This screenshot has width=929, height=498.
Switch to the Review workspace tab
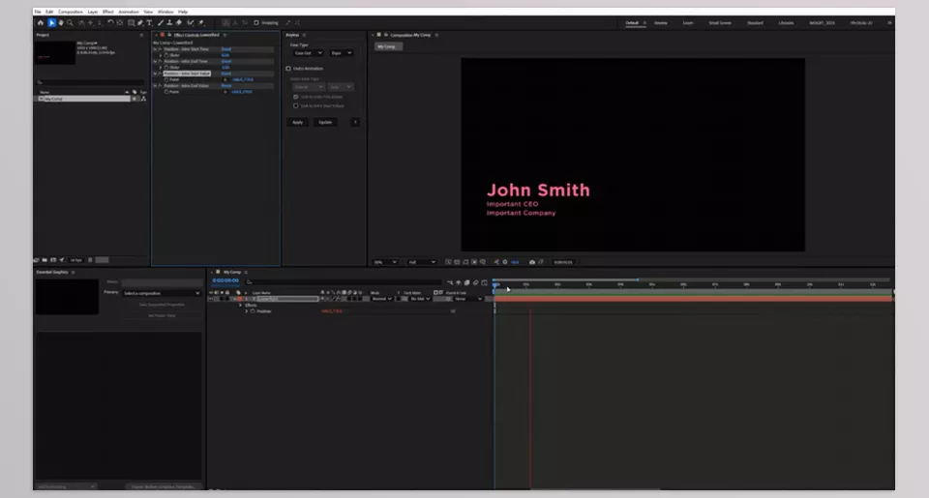pyautogui.click(x=661, y=23)
